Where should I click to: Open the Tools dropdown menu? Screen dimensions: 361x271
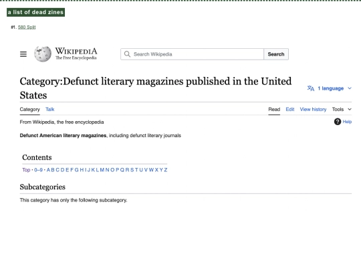point(342,109)
